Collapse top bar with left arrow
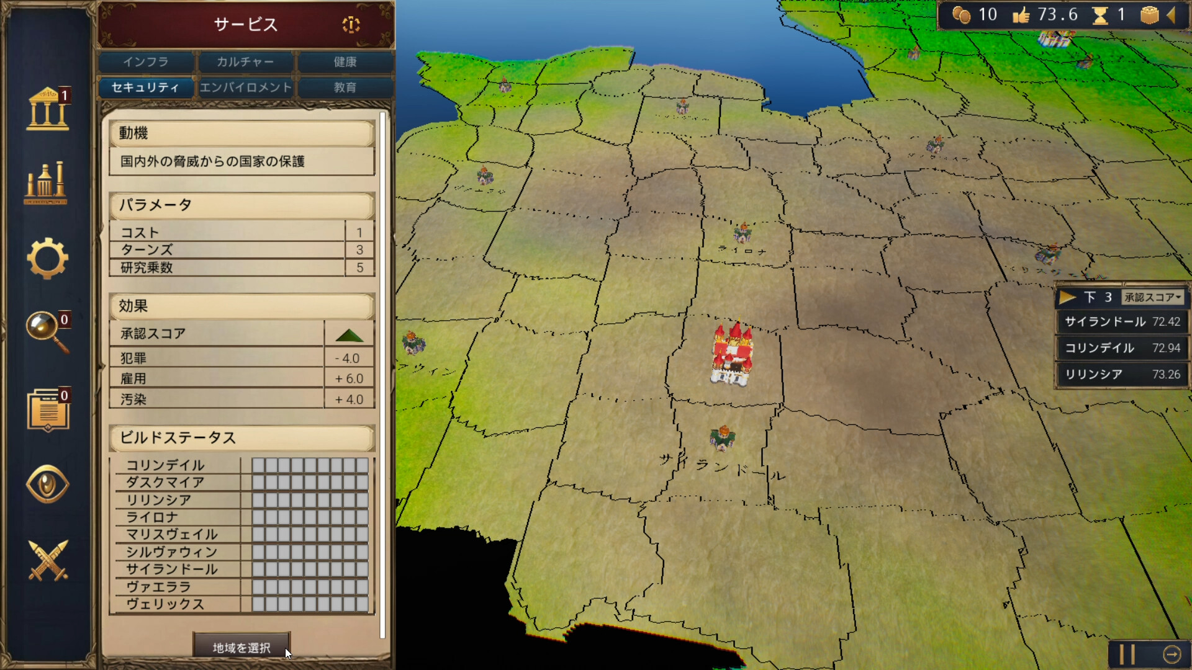Image resolution: width=1192 pixels, height=670 pixels. pos(1172,15)
